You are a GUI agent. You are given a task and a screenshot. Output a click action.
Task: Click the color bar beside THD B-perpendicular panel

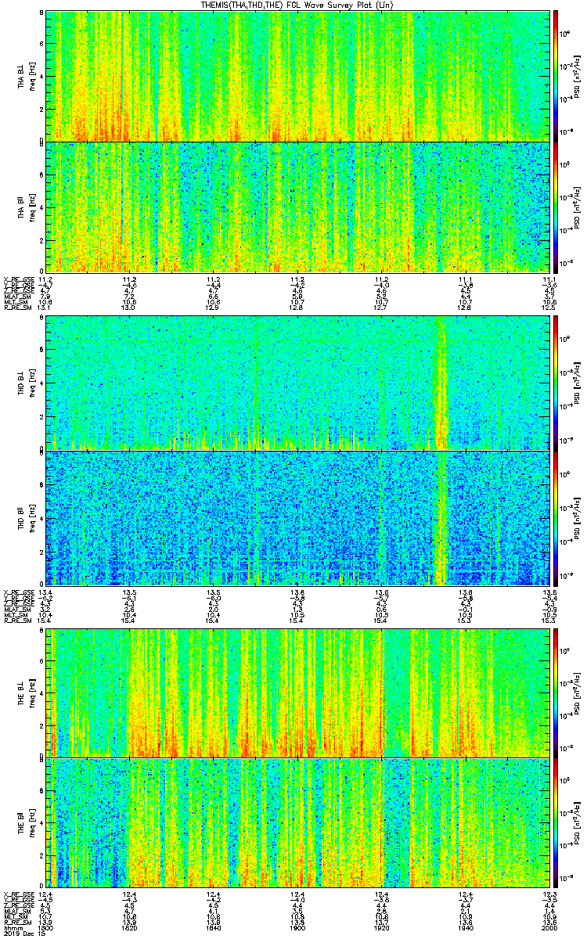pos(556,383)
